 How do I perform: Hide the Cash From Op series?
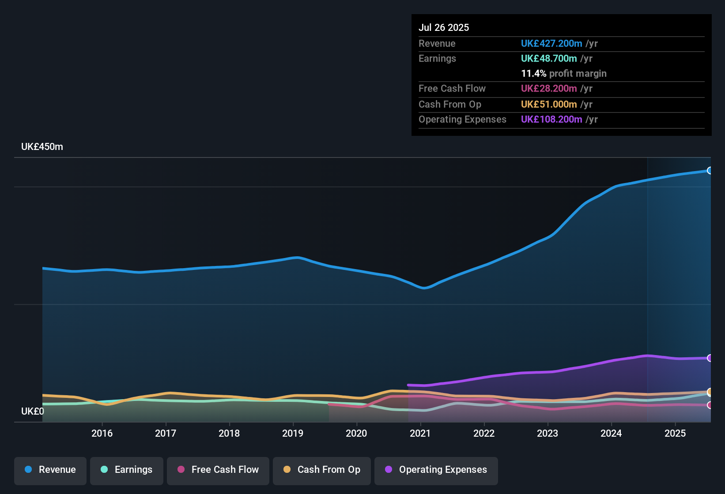pyautogui.click(x=321, y=470)
